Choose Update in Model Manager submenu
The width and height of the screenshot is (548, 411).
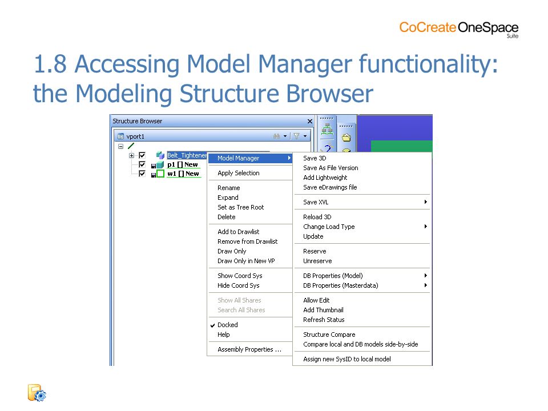(362, 236)
